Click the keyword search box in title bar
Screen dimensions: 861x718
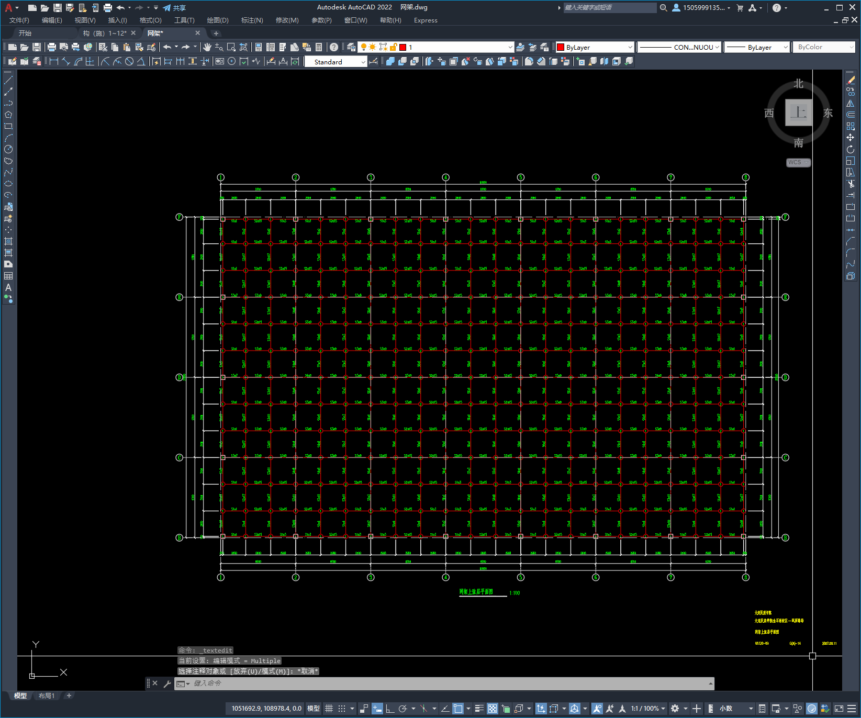(609, 8)
